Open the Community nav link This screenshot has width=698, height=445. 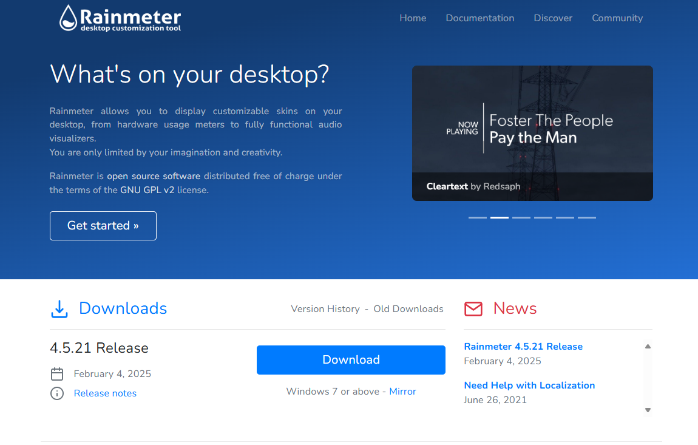point(617,18)
